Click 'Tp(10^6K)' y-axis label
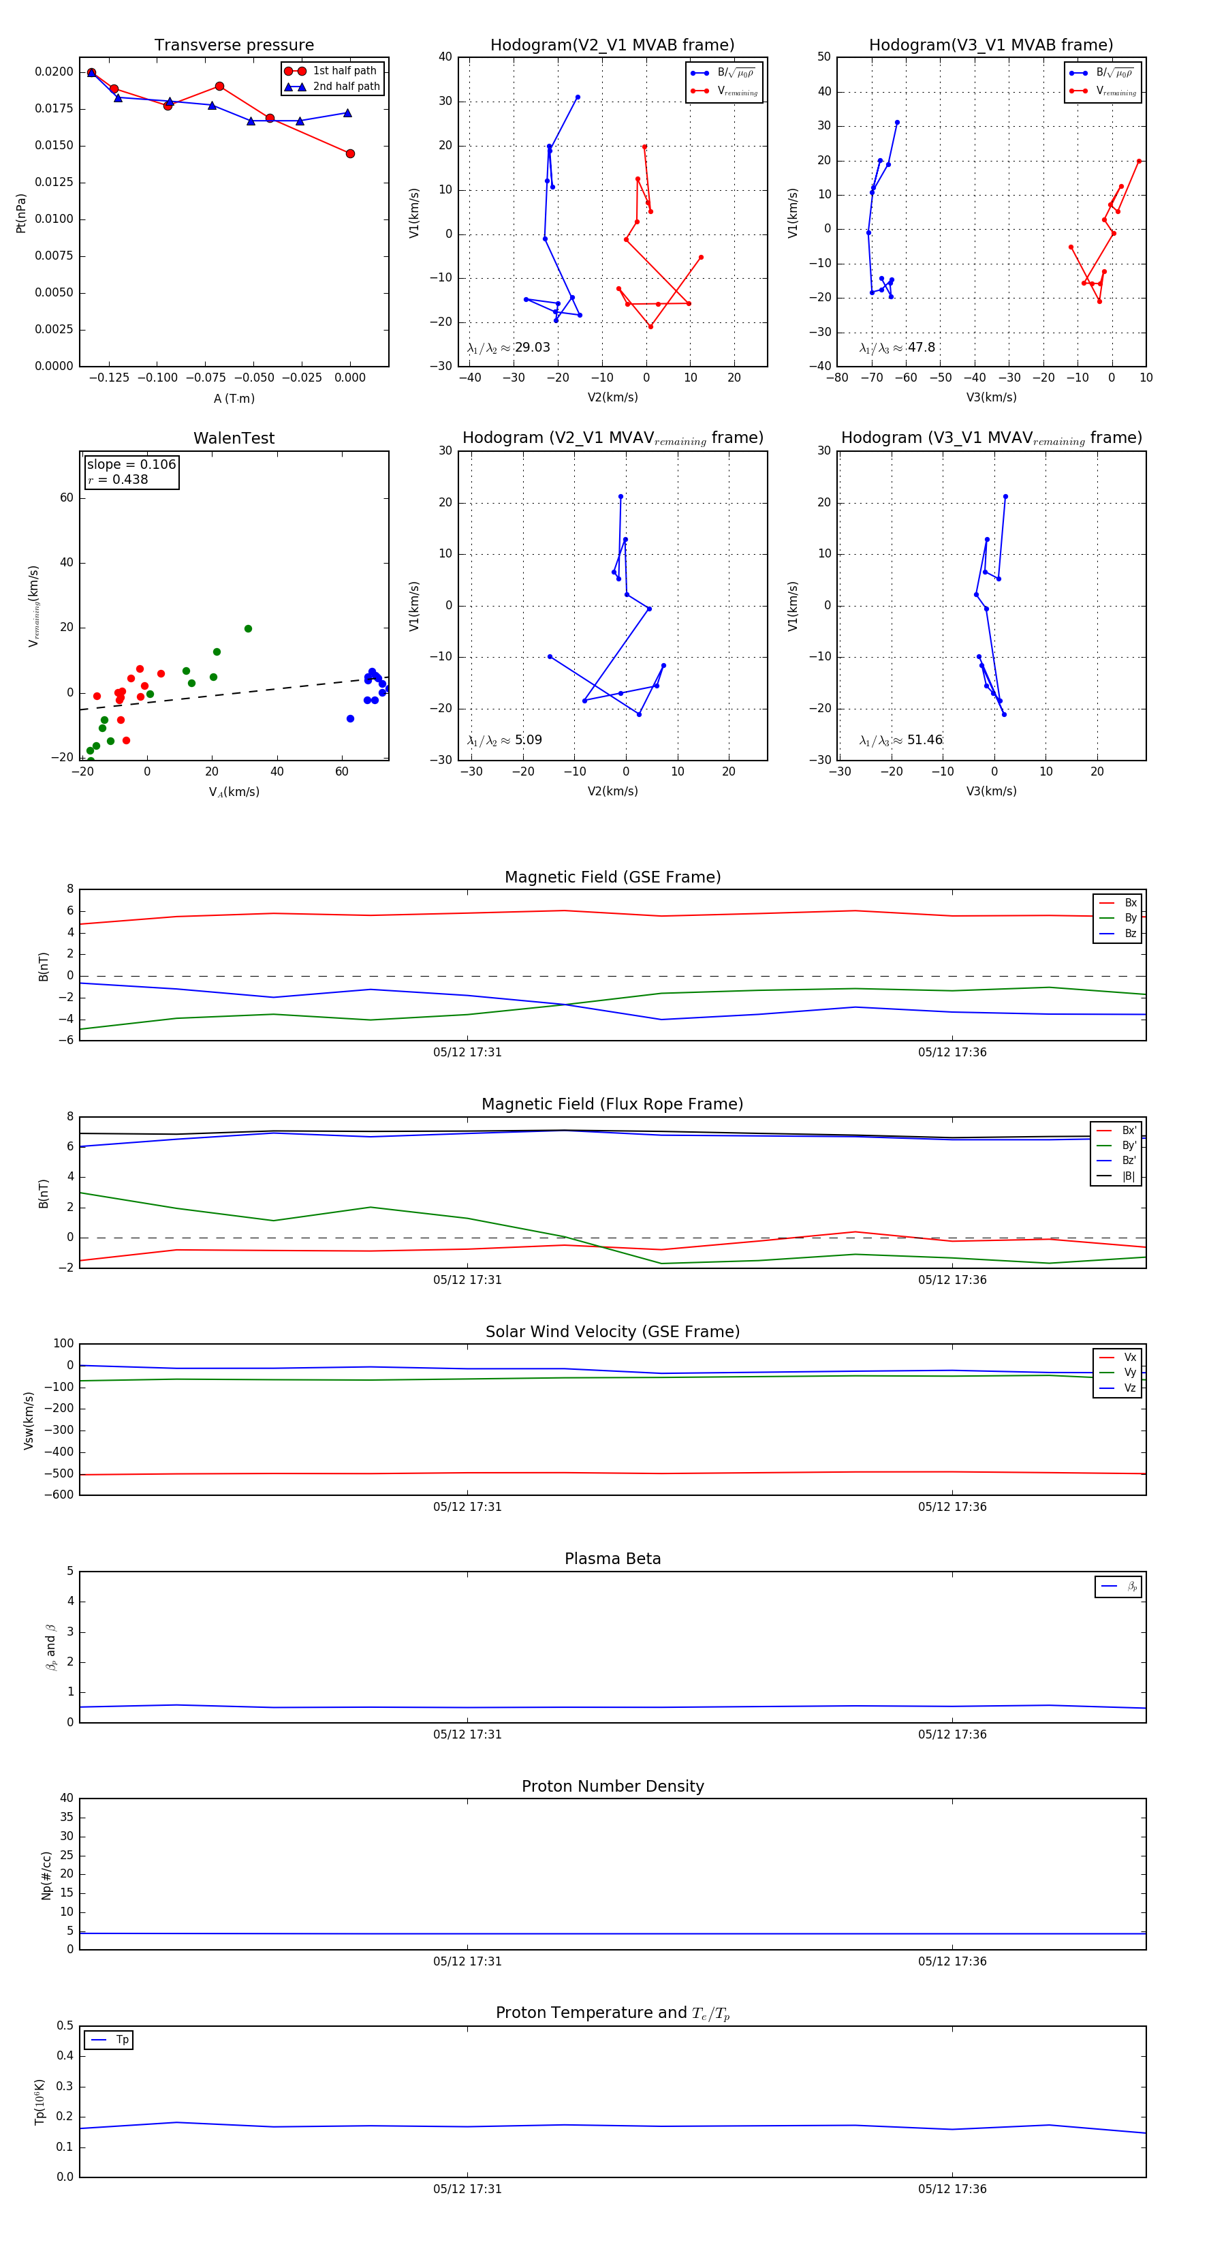The image size is (1226, 2249). point(40,2102)
